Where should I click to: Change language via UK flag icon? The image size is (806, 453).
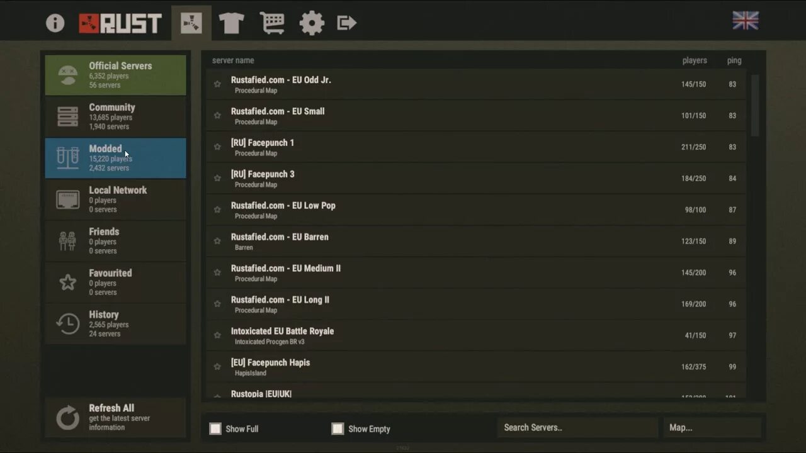click(x=746, y=21)
